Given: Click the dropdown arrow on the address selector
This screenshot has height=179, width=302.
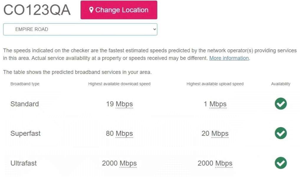Looking at the screenshot, I should click(x=153, y=29).
